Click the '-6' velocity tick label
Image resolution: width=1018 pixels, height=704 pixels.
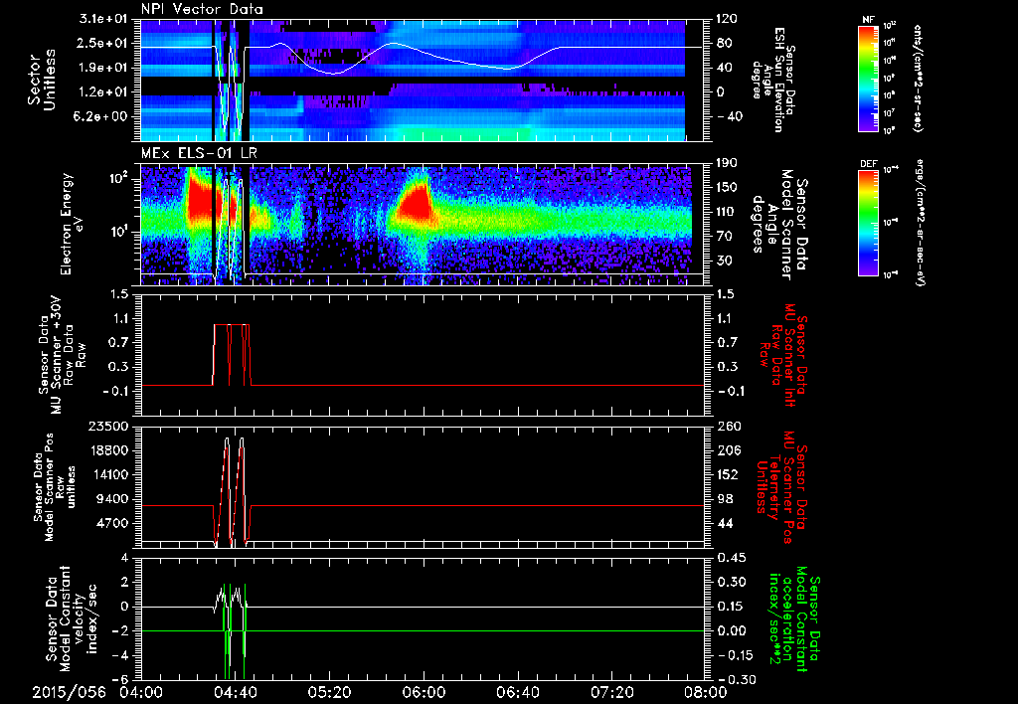coord(122,680)
